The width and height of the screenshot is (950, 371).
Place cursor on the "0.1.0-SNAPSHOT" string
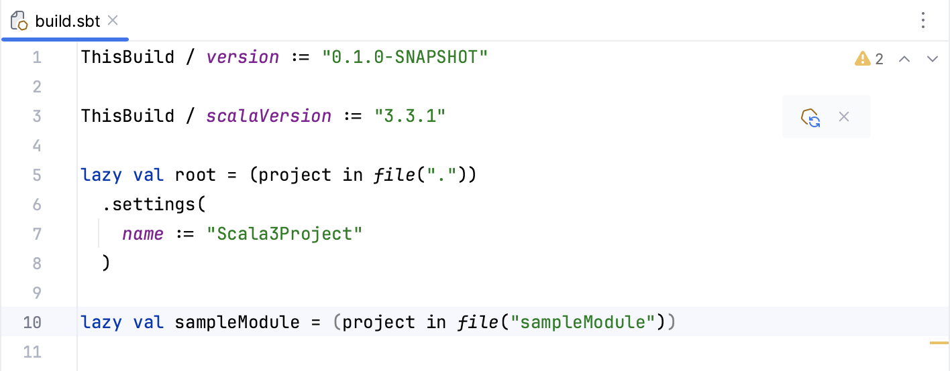point(405,58)
